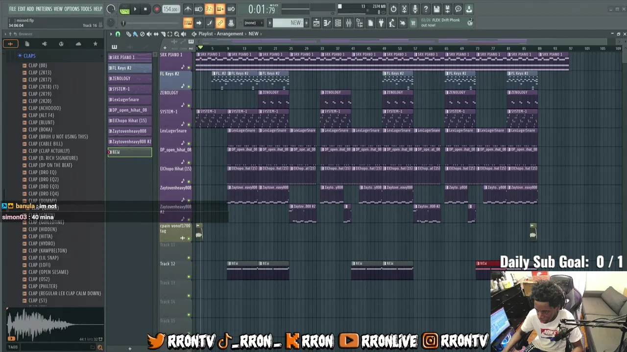This screenshot has height=352, width=627.
Task: Select the Playback speaker tool in Playlist
Action: (183, 34)
